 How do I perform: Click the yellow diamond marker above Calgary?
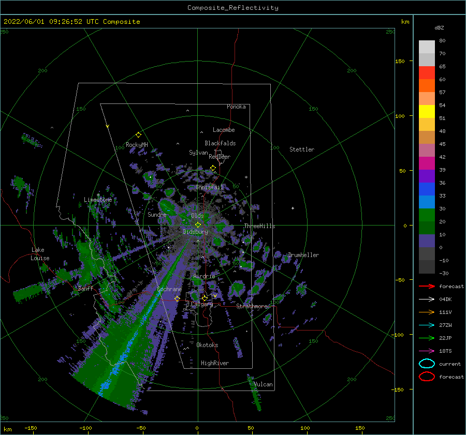click(x=205, y=298)
